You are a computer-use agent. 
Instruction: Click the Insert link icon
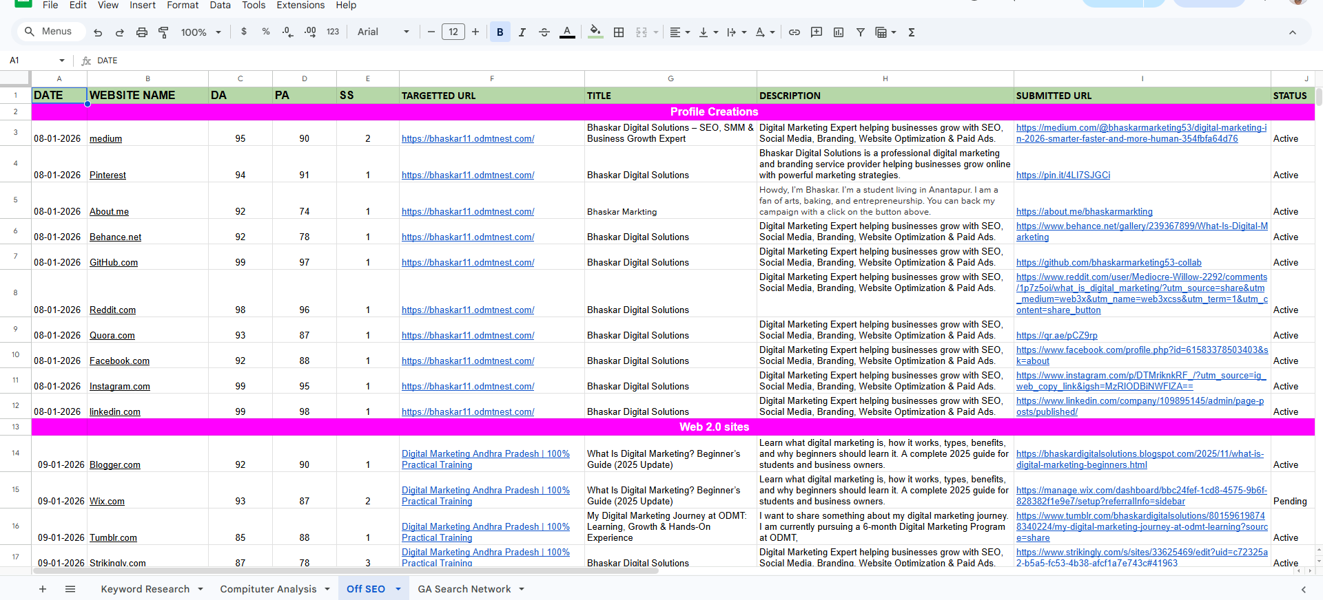point(794,32)
